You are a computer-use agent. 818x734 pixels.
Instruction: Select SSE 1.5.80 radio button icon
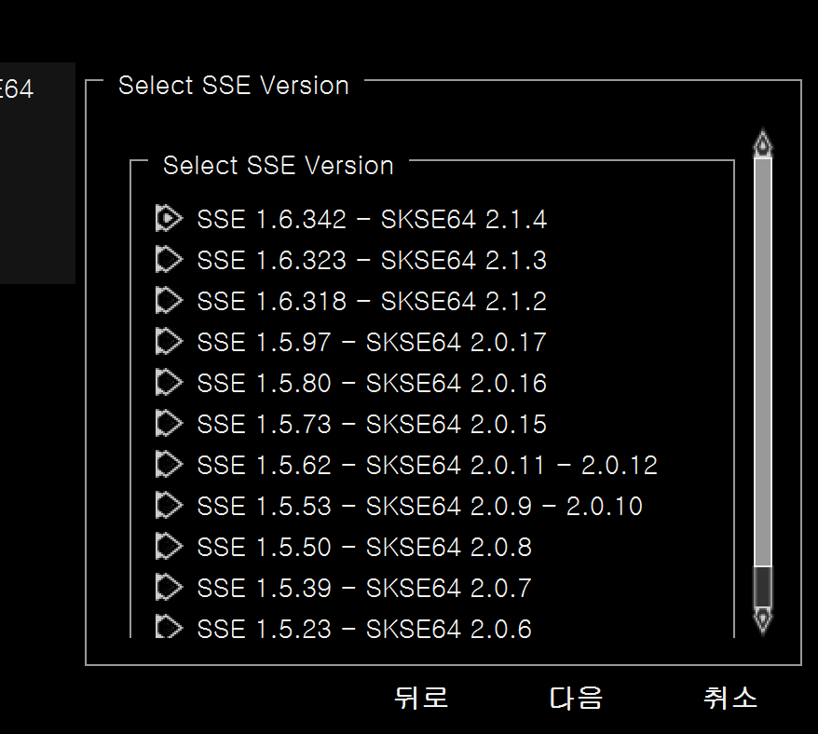coord(168,383)
